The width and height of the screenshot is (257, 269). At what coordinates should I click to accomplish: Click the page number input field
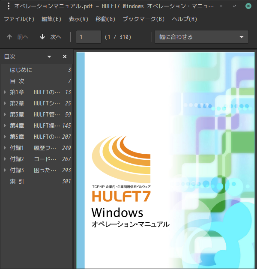click(89, 37)
